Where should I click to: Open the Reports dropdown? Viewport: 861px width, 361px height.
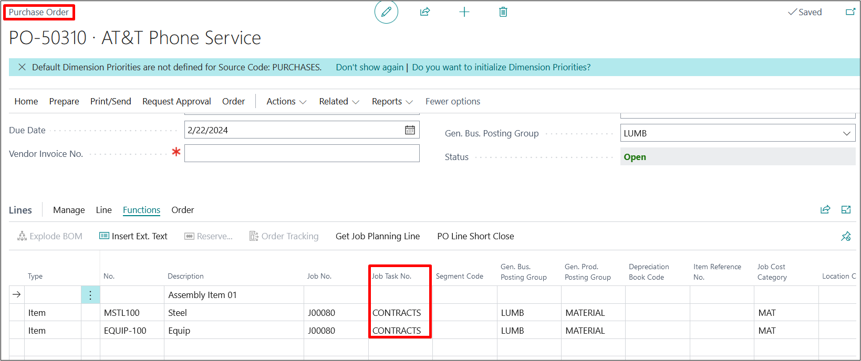click(x=392, y=101)
